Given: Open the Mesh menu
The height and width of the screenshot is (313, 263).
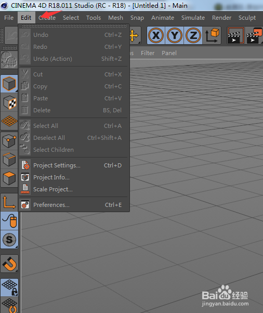Looking at the screenshot, I should (115, 18).
